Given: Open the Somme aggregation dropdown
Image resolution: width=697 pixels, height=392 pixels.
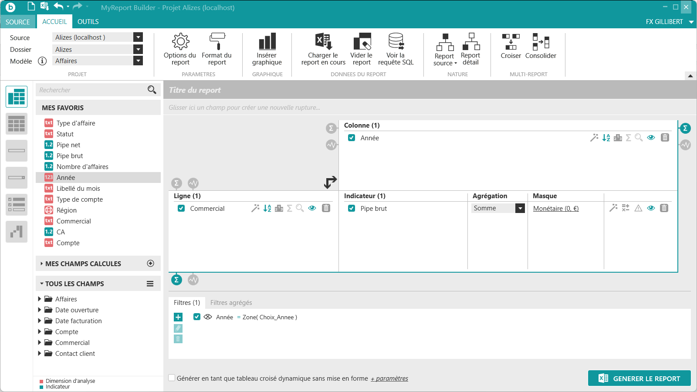Looking at the screenshot, I should coord(520,208).
